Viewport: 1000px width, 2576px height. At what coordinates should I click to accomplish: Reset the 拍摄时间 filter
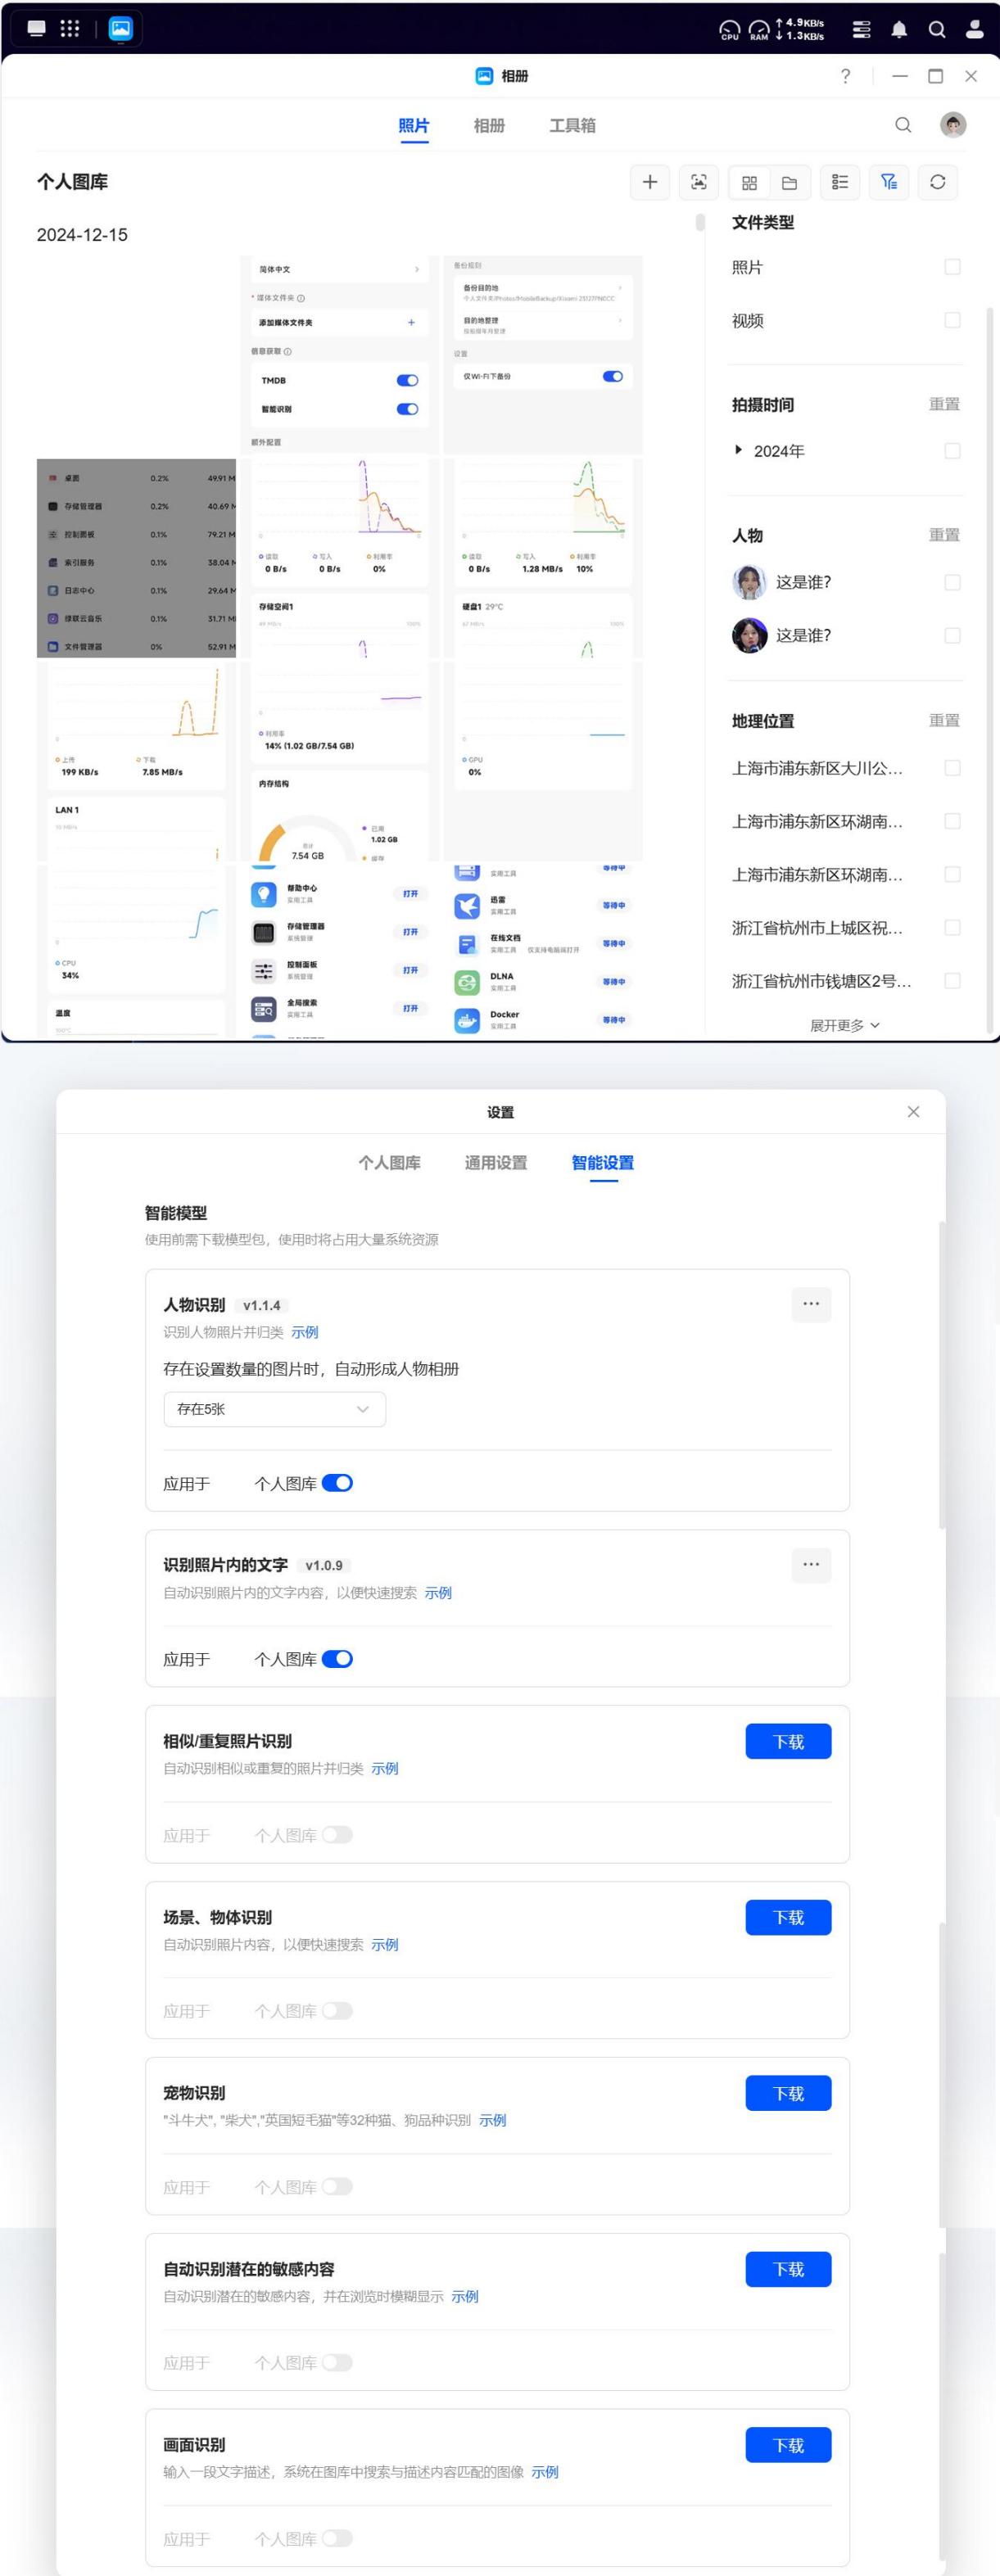click(x=944, y=404)
